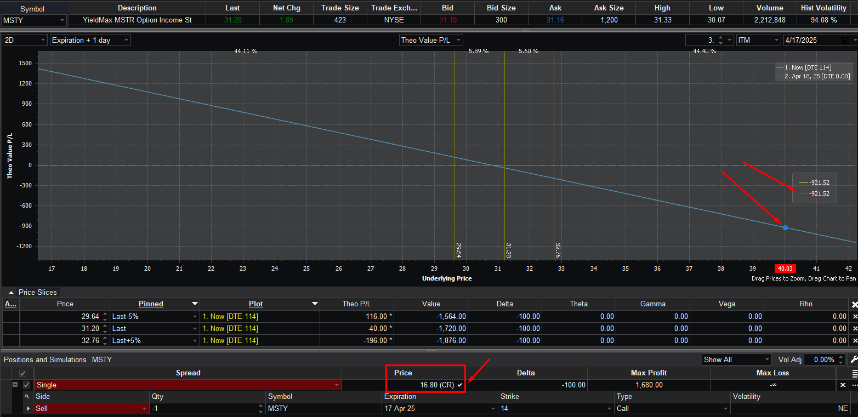Collapse the Single spread row
Image resolution: width=858 pixels, height=417 pixels.
click(15, 385)
